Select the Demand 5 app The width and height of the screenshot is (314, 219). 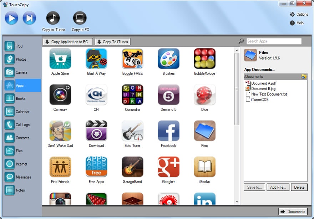(x=168, y=98)
